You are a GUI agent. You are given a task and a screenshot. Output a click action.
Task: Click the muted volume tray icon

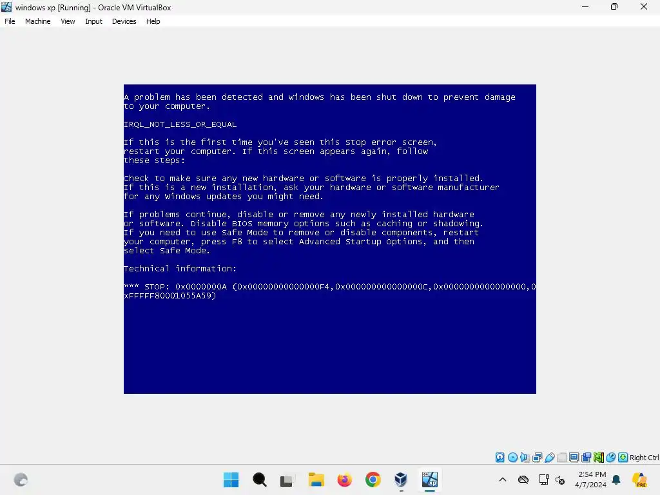(560, 480)
